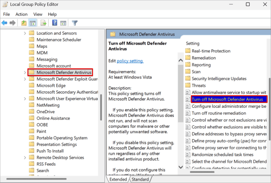
Task: Select Presentation Settings in the tree
Action: click(57, 144)
